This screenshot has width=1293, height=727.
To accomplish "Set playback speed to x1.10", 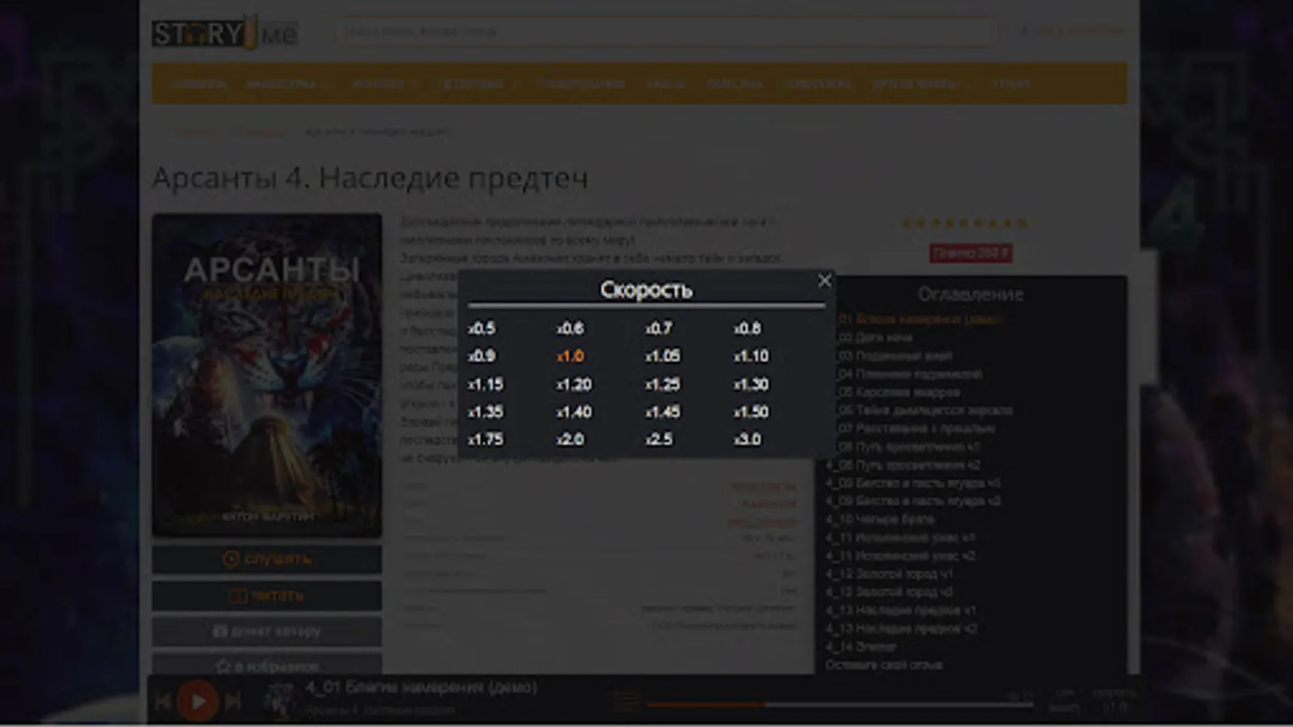I will pos(752,356).
